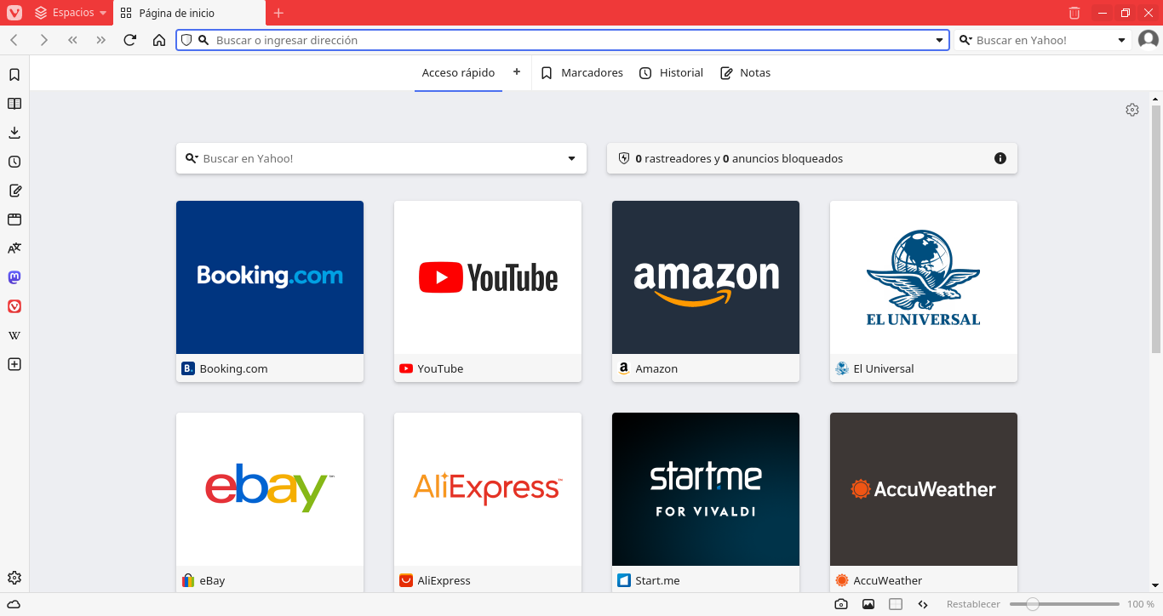Switch to Historial tab
Screen dimensions: 1163x616
point(672,73)
